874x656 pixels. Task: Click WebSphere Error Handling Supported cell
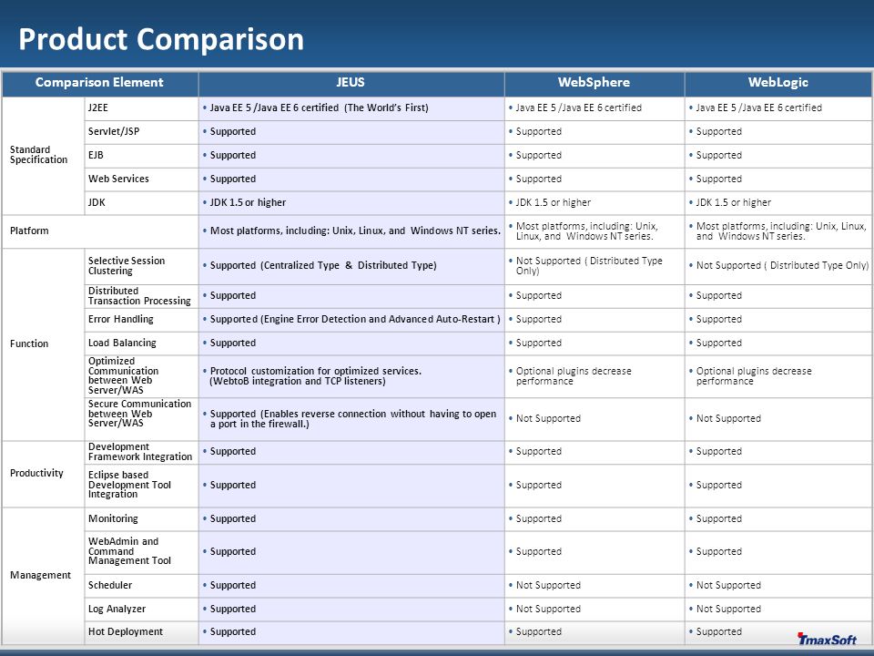[595, 320]
